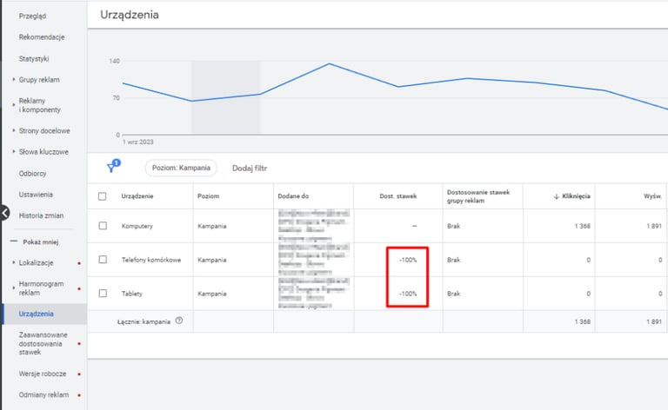The image size is (668, 410).
Task: Open Przegląd in the side menu
Action: [x=35, y=16]
